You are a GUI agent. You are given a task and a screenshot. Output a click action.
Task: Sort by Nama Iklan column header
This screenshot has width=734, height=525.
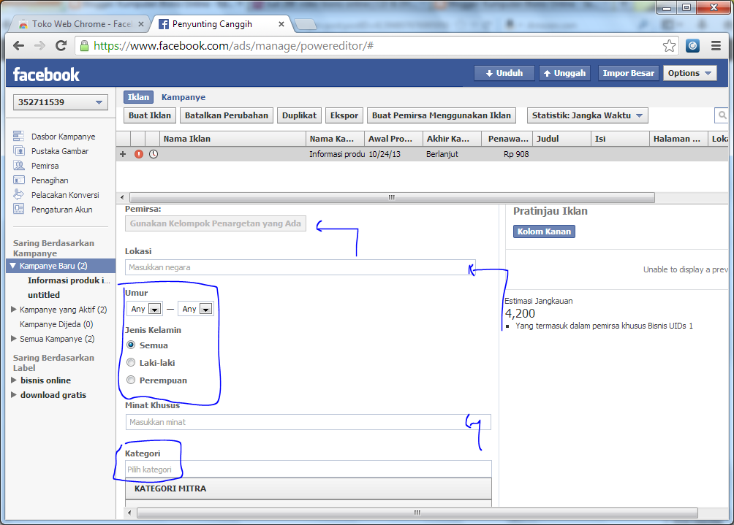pyautogui.click(x=232, y=139)
